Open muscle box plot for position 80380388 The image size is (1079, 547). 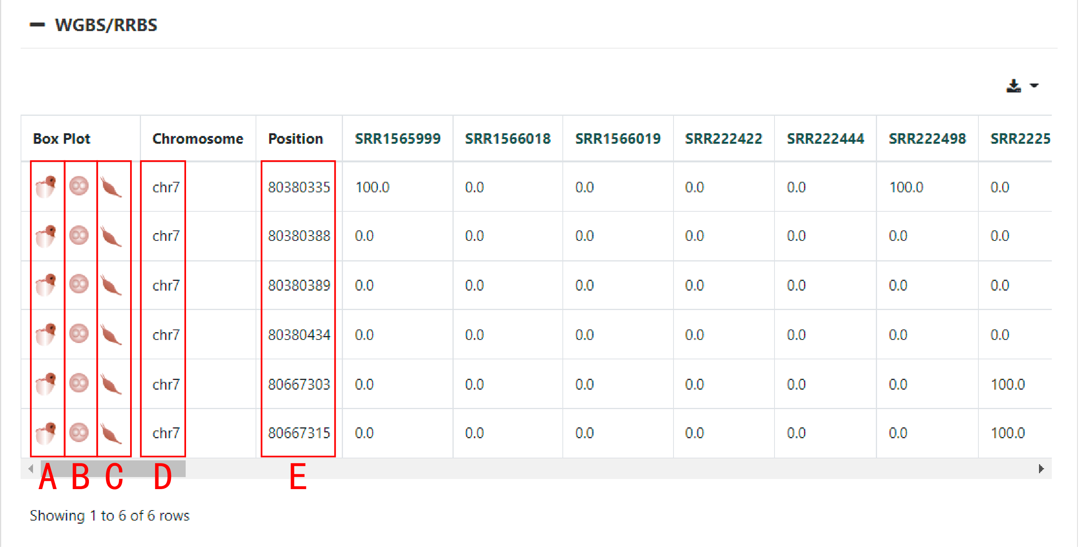point(111,237)
